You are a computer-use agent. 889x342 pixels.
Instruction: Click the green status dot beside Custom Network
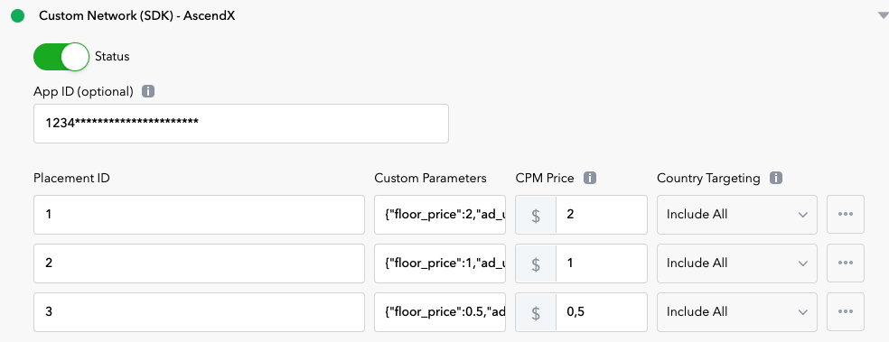pyautogui.click(x=17, y=16)
